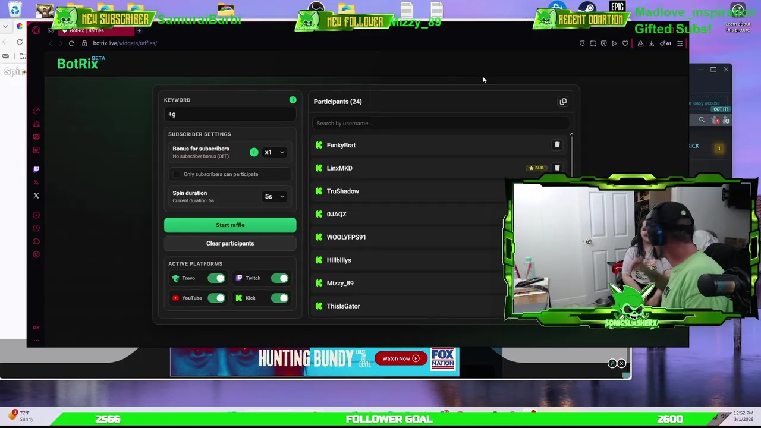The width and height of the screenshot is (761, 428).
Task: Open Twitch in the Opera sidebar
Action: (36, 169)
